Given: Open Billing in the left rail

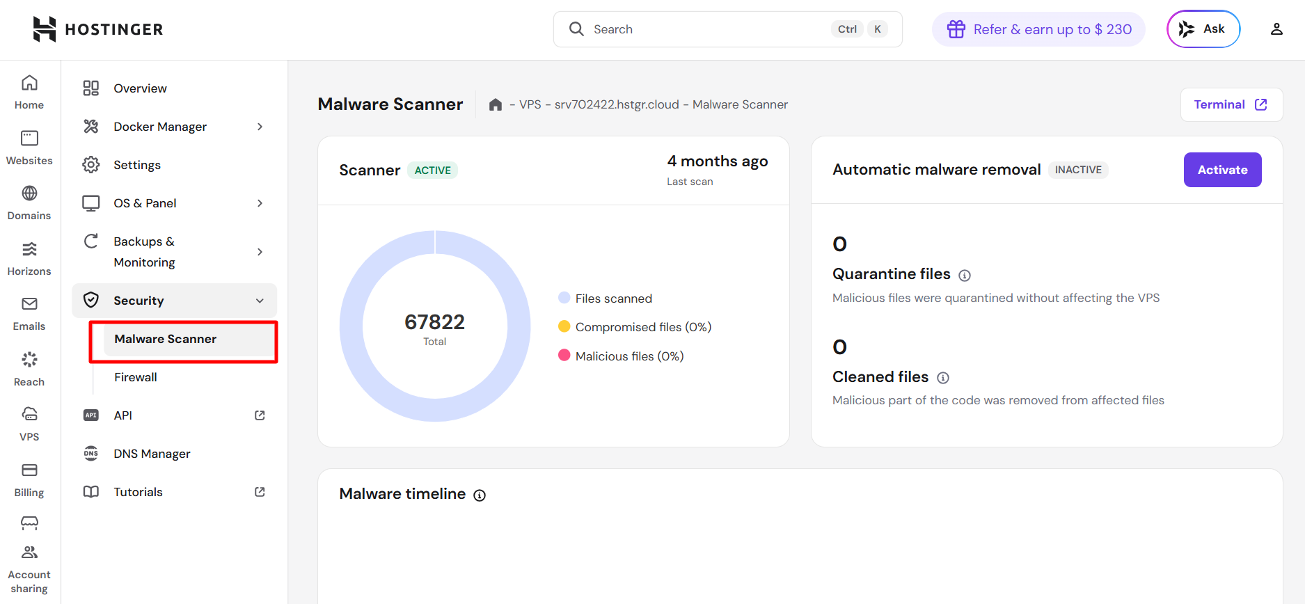Looking at the screenshot, I should [x=29, y=480].
